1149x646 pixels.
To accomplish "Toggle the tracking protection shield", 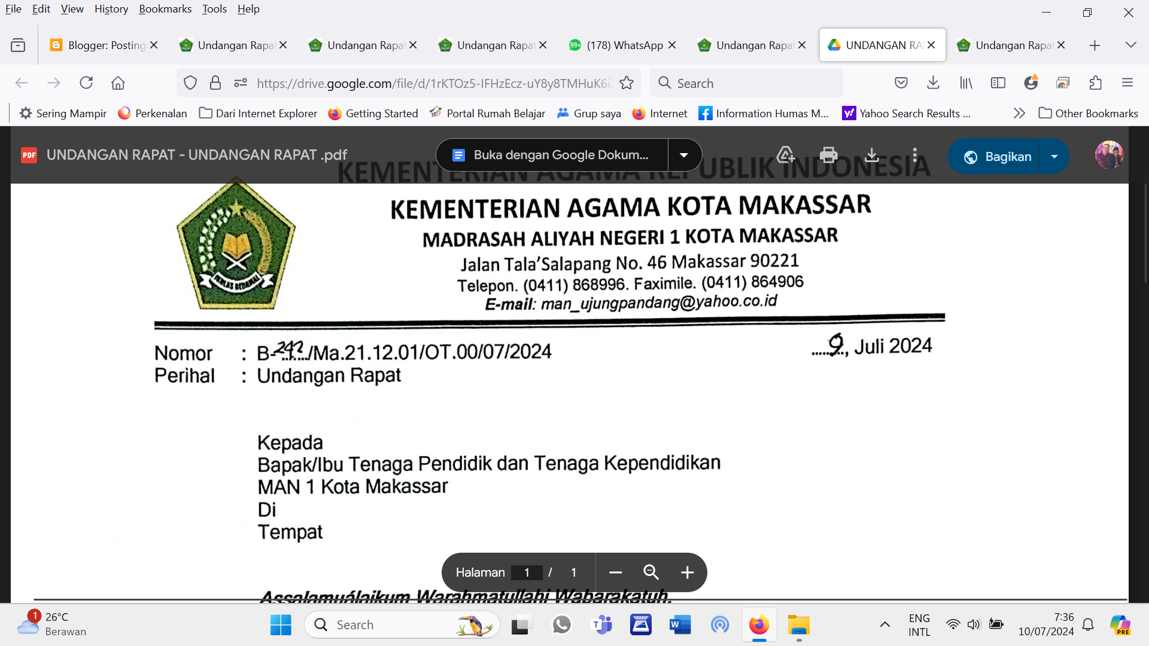I will tap(190, 83).
